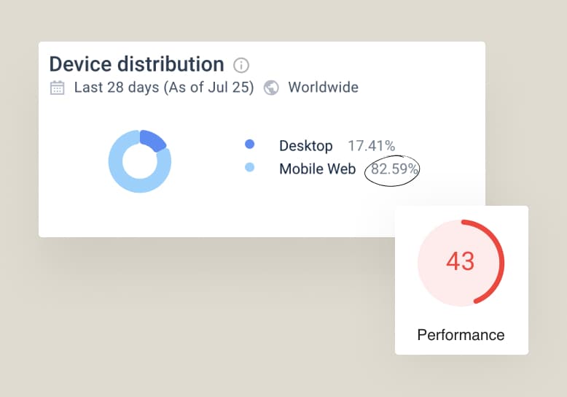Click the globe icon next to Worldwide
This screenshot has width=567, height=397.
[x=271, y=88]
